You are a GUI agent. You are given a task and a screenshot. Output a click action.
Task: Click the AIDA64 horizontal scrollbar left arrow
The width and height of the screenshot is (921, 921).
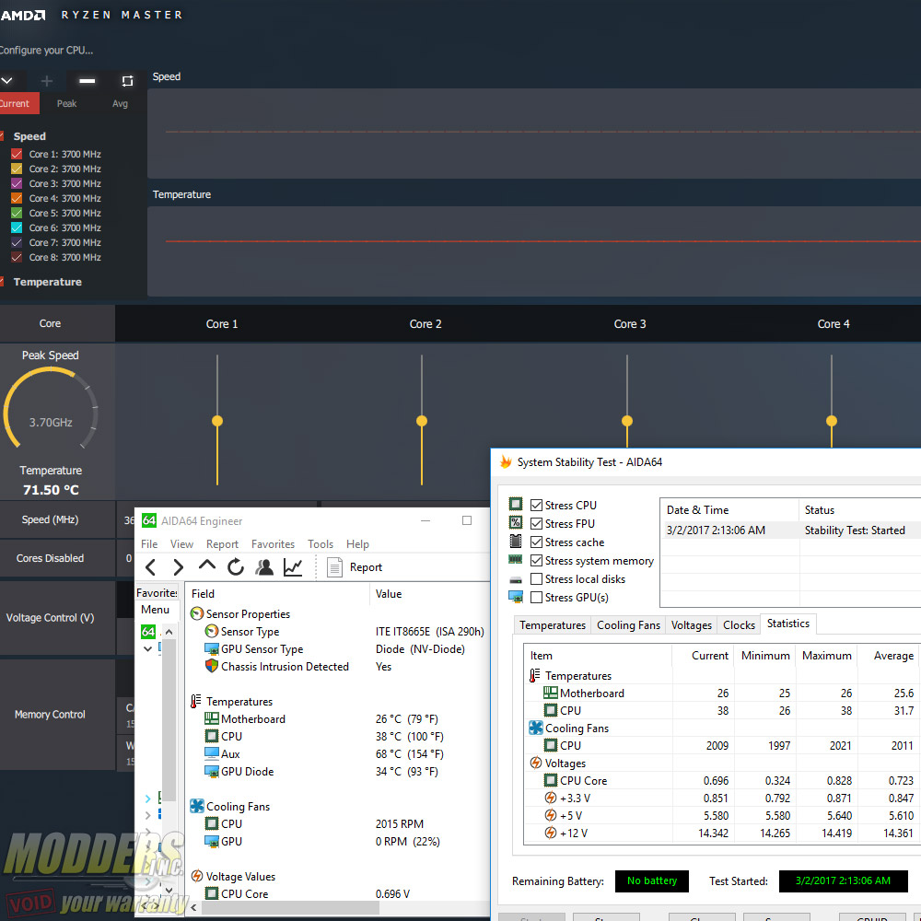(193, 907)
